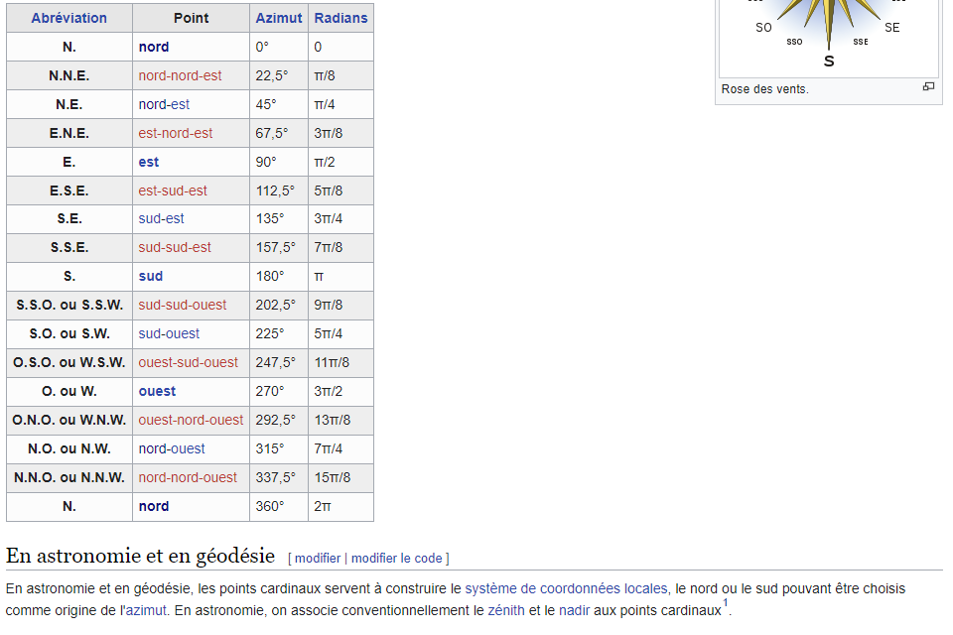Open the est-nord-est link
Screen dimensions: 953x635
tap(176, 133)
